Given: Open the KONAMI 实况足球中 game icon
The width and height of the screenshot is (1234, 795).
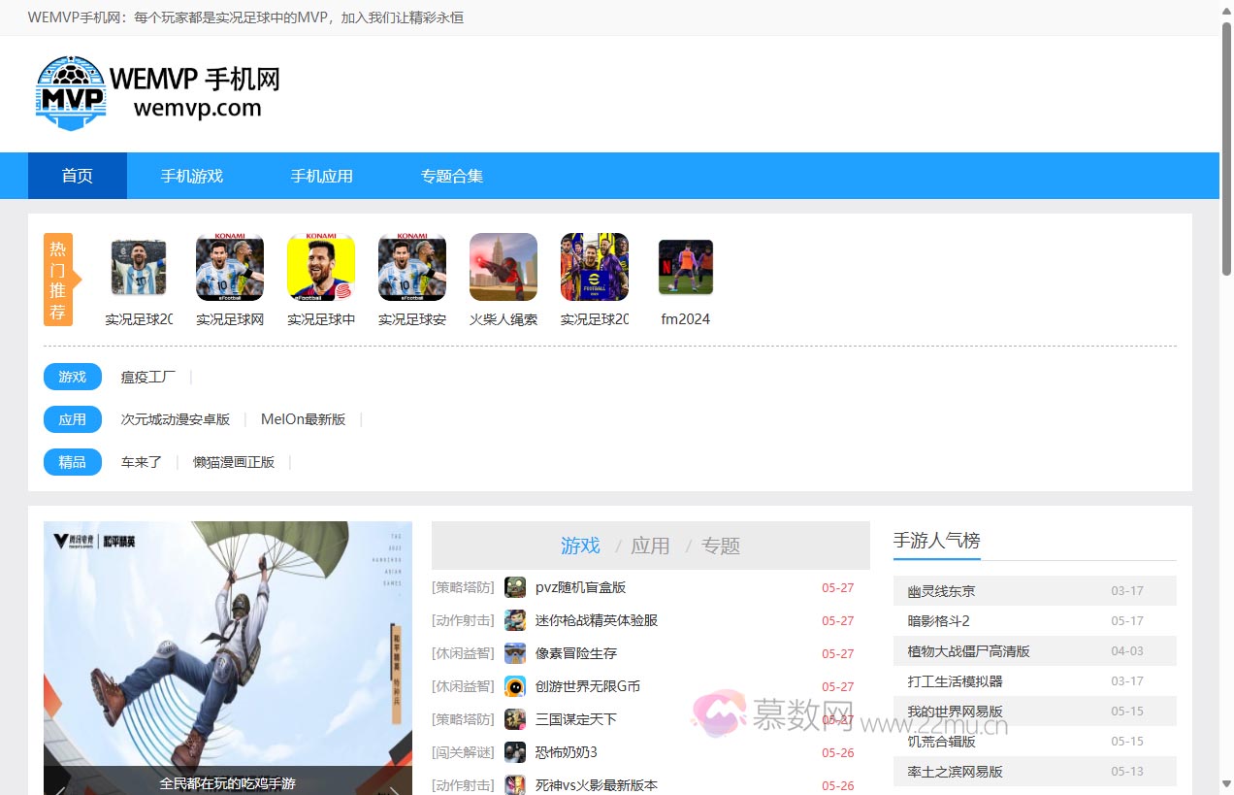Looking at the screenshot, I should 321,266.
